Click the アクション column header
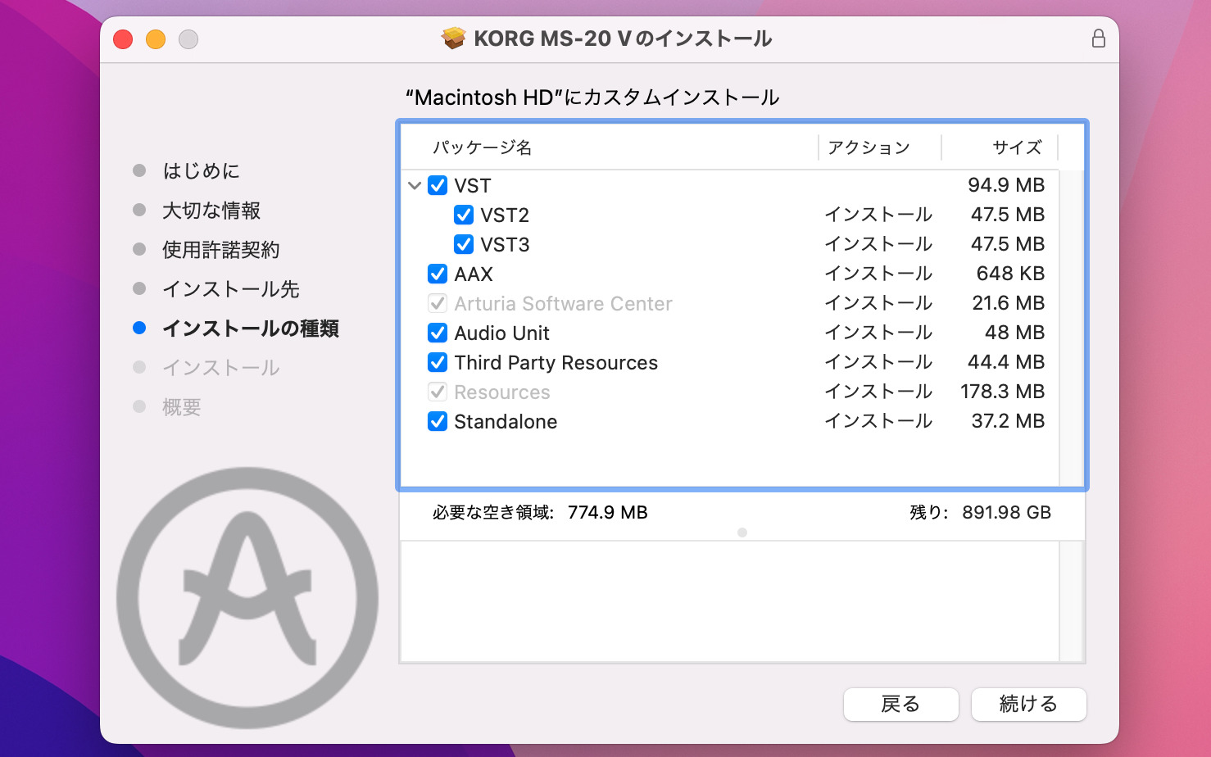The height and width of the screenshot is (757, 1211). pos(869,147)
